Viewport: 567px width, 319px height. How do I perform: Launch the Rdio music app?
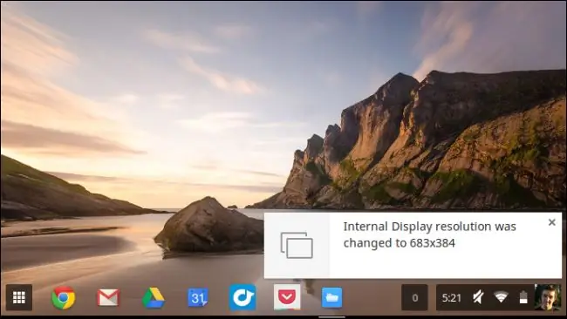tap(243, 298)
